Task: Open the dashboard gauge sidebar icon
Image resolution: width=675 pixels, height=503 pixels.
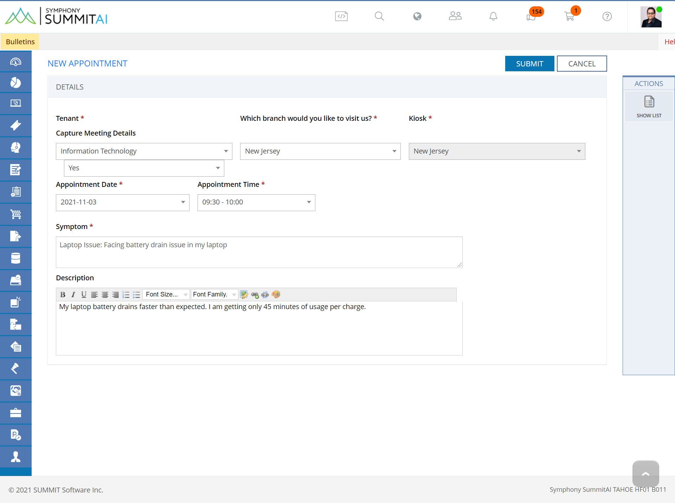Action: tap(15, 61)
